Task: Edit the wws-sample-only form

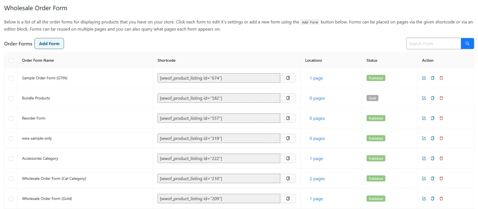Action: click(424, 138)
